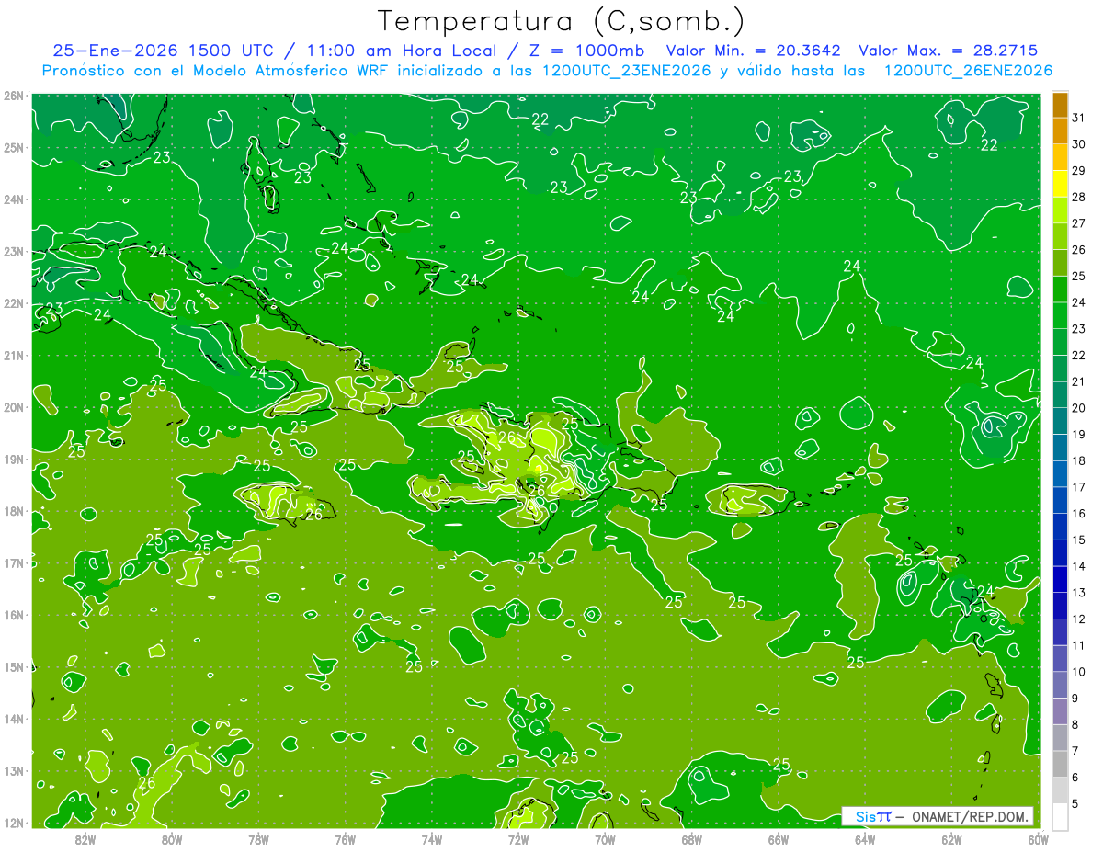Viewport: 1103px width, 852px height.
Task: Click the 78W longitude axis label
Action: point(258,839)
